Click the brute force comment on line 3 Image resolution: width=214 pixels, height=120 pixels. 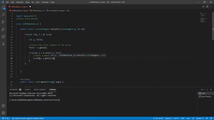pyautogui.click(x=27, y=19)
